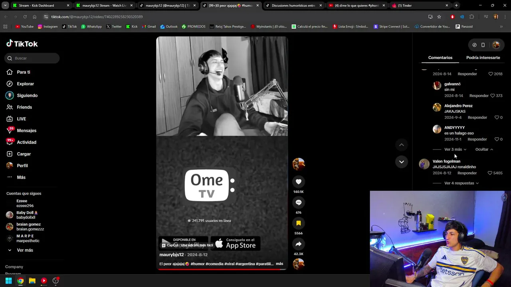Bookmark this page with Chrome star
Screen dimensions: 511x287
pyautogui.click(x=439, y=17)
